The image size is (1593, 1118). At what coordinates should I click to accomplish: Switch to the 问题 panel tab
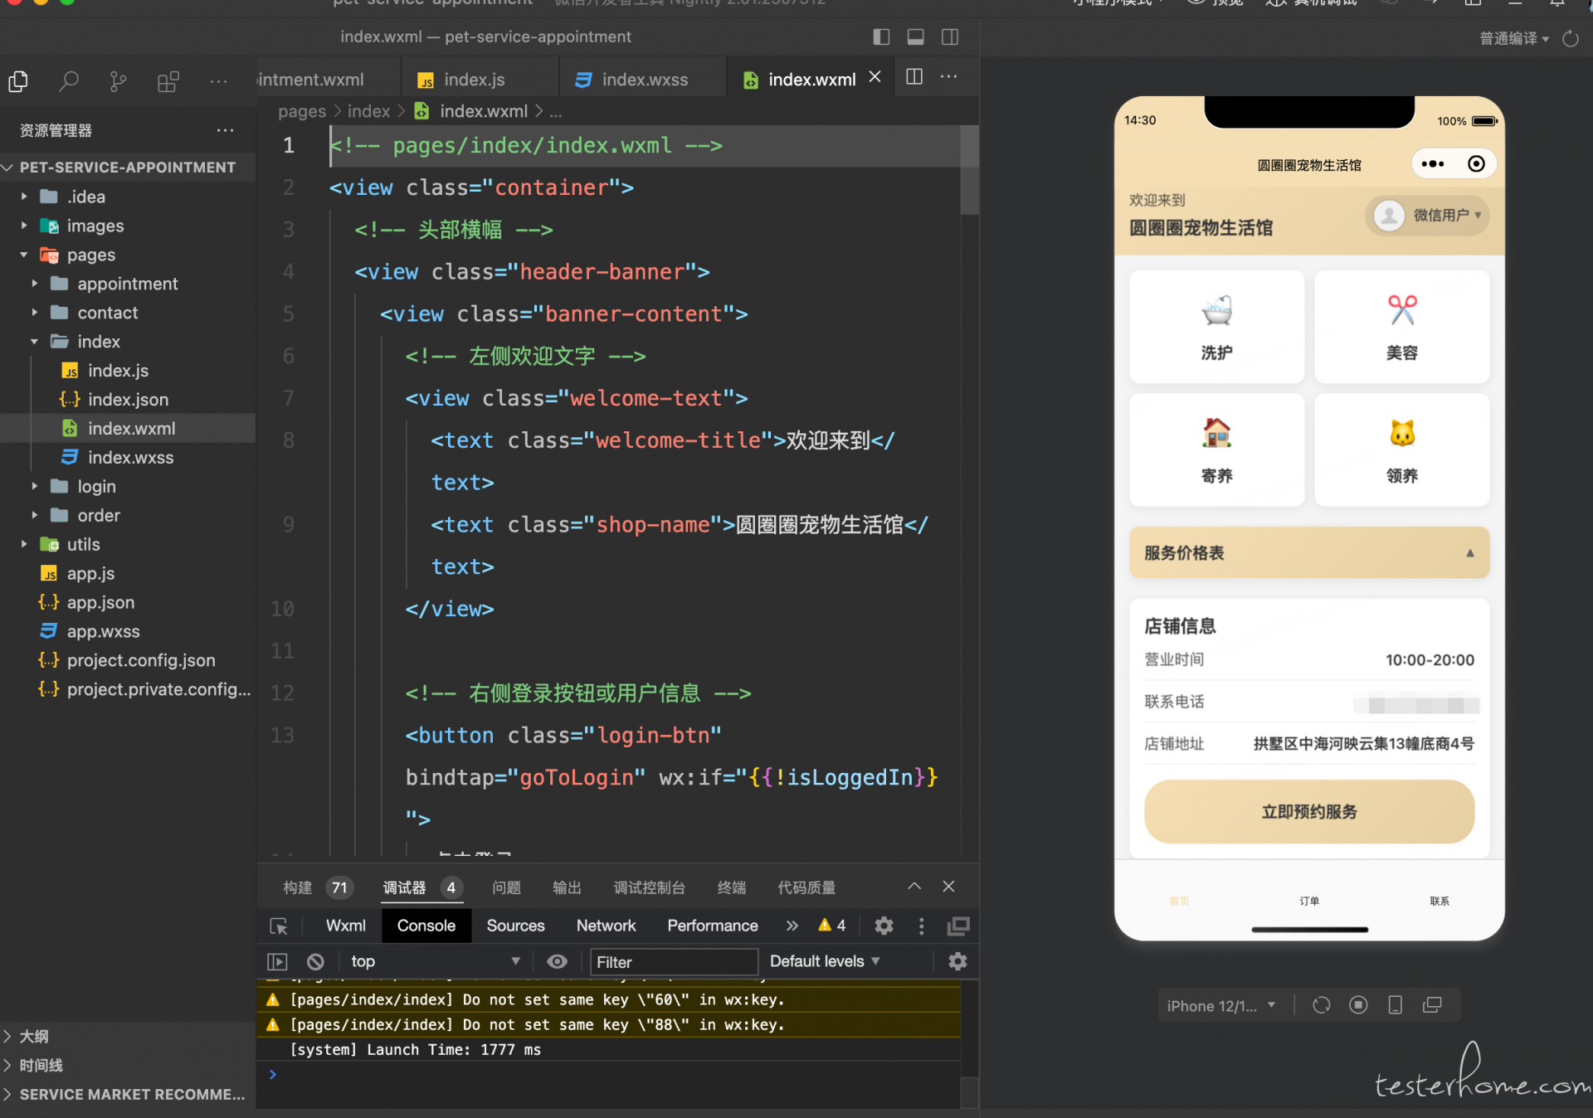coord(506,887)
